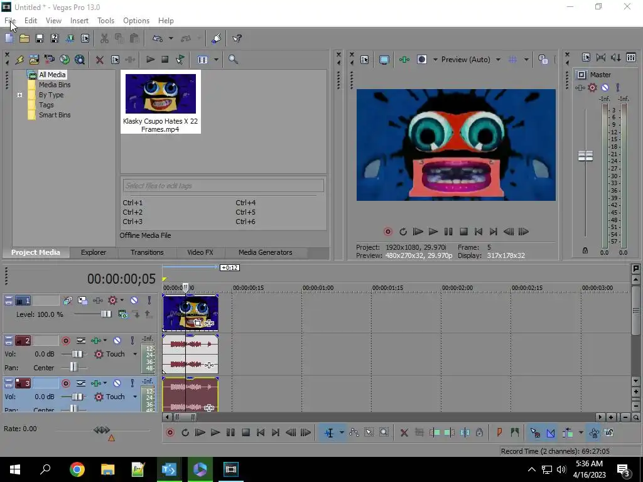Screen dimensions: 643x482
Task: Open the Preview (Auto) quality dropdown
Action: click(498, 60)
